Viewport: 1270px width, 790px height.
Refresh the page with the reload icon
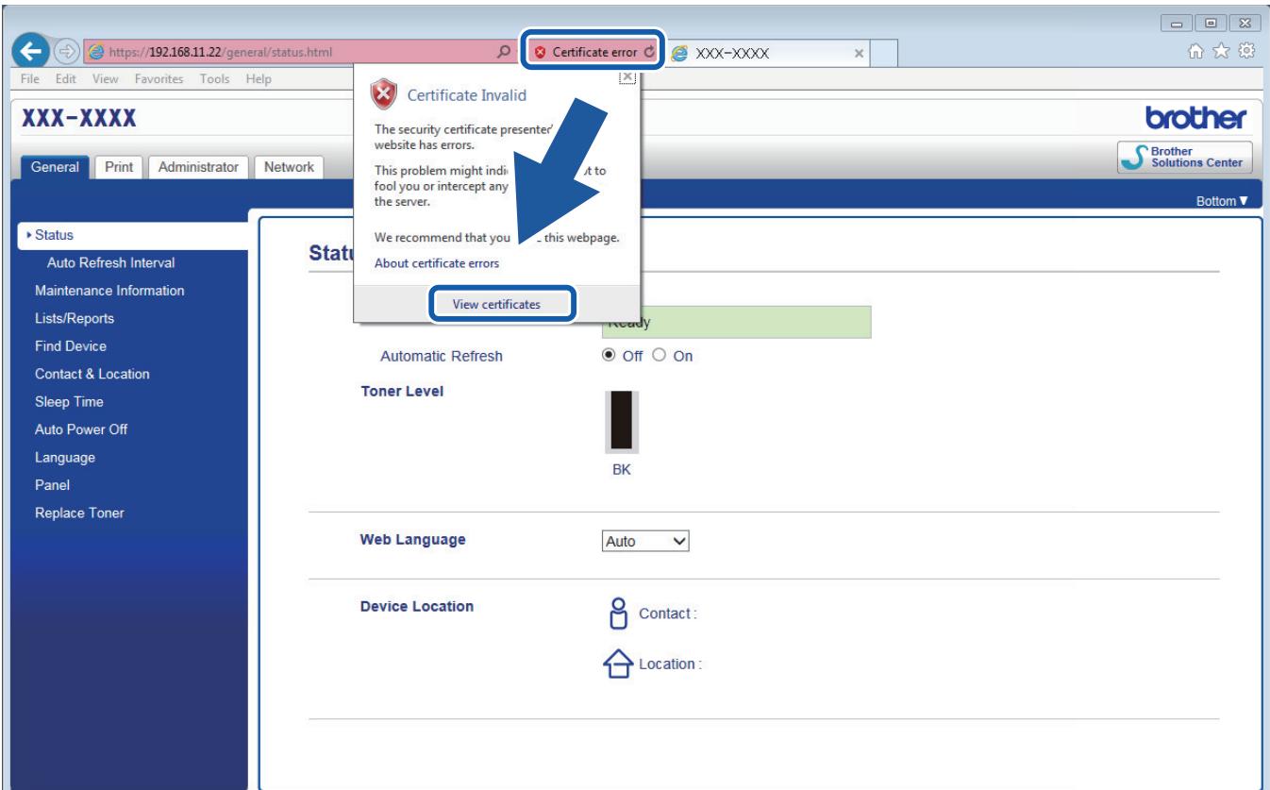(650, 53)
